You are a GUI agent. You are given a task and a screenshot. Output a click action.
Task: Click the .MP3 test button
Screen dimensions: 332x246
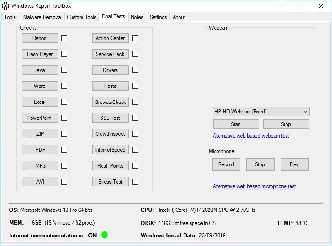tap(40, 165)
